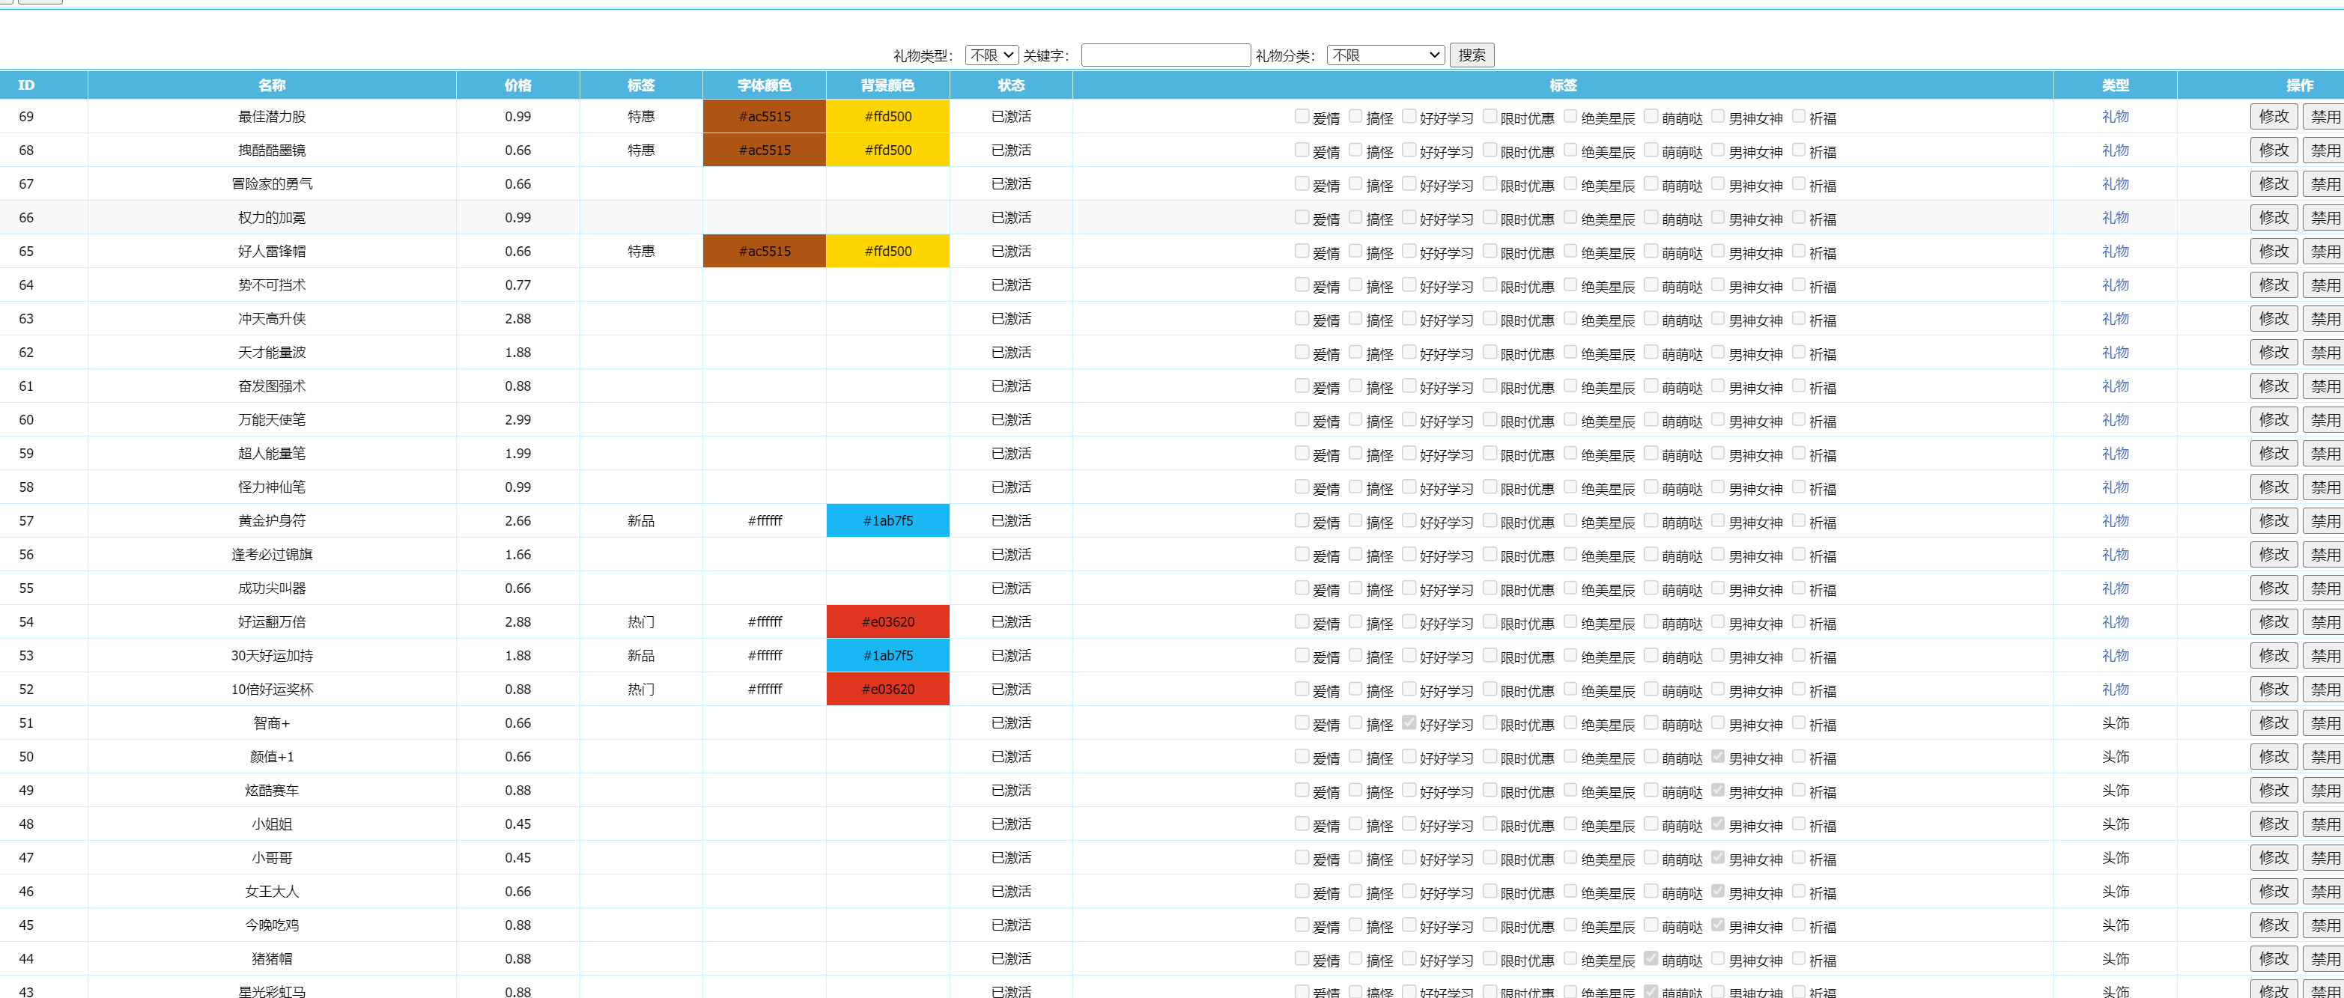Open the 礼物类型 dropdown
The width and height of the screenshot is (2344, 998).
pyautogui.click(x=991, y=55)
